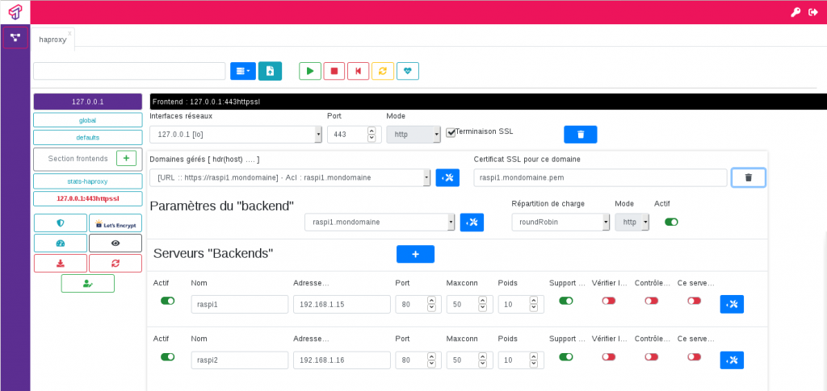Screen dimensions: 827x391
Task: Open the Domaines gérés dropdown
Action: click(x=290, y=178)
